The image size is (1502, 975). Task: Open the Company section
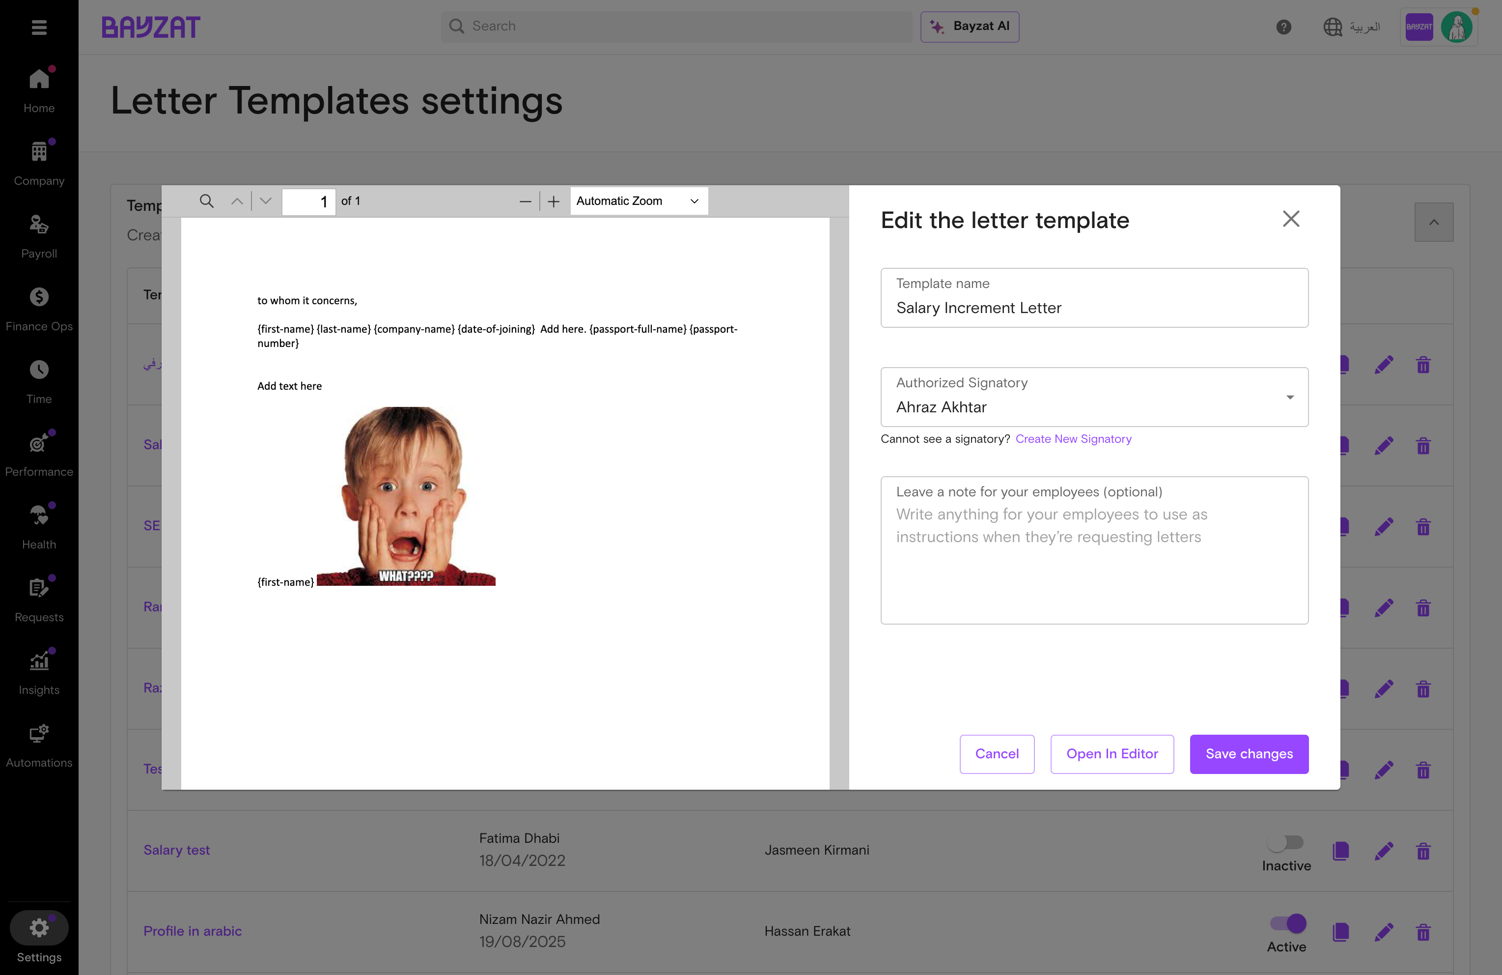click(39, 164)
